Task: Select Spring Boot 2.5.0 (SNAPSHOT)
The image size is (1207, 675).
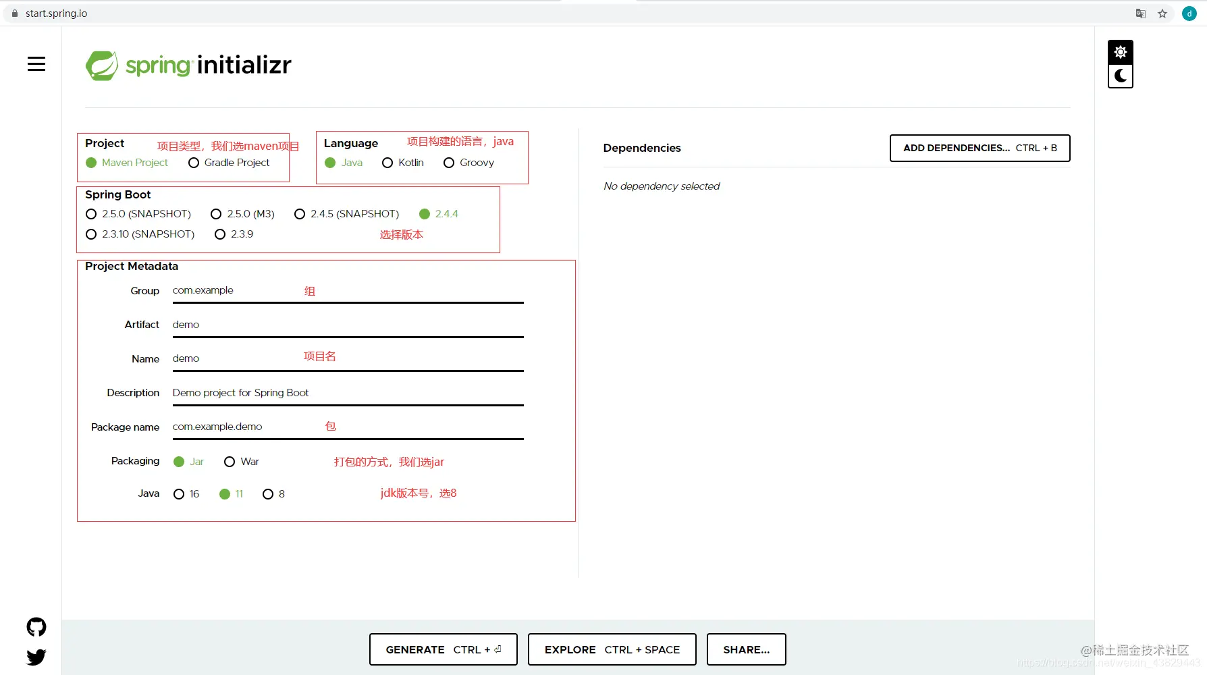Action: (138, 214)
